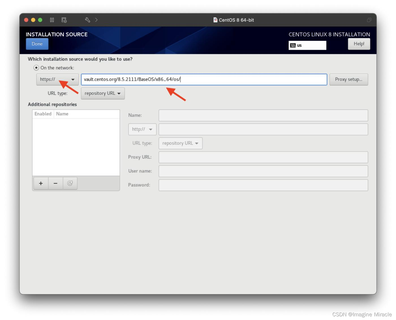The width and height of the screenshot is (396, 320).
Task: Open Proxy setup dialog
Action: [348, 80]
